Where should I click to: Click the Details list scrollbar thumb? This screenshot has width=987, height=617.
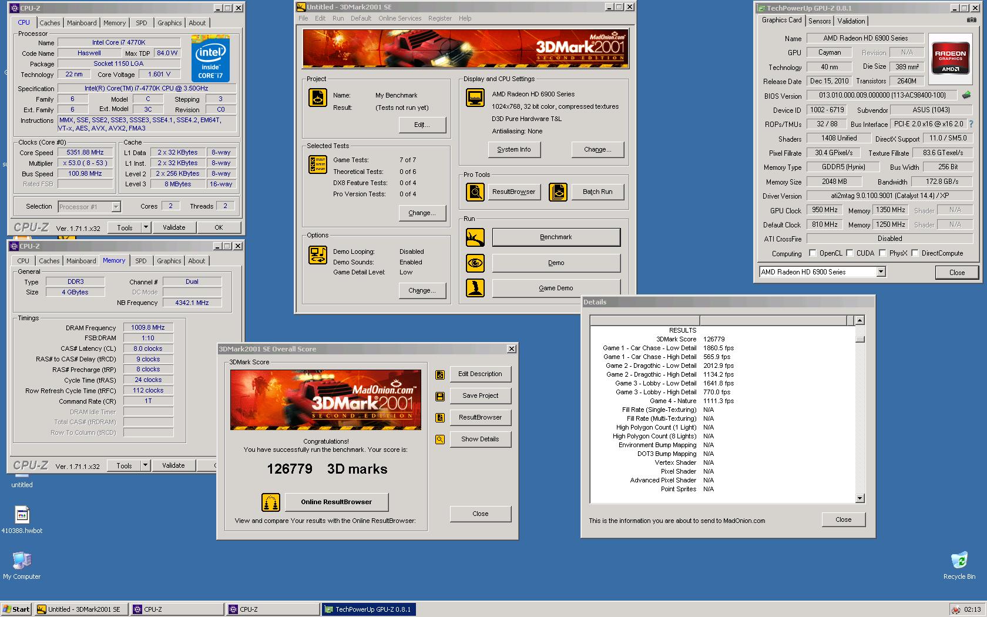860,339
